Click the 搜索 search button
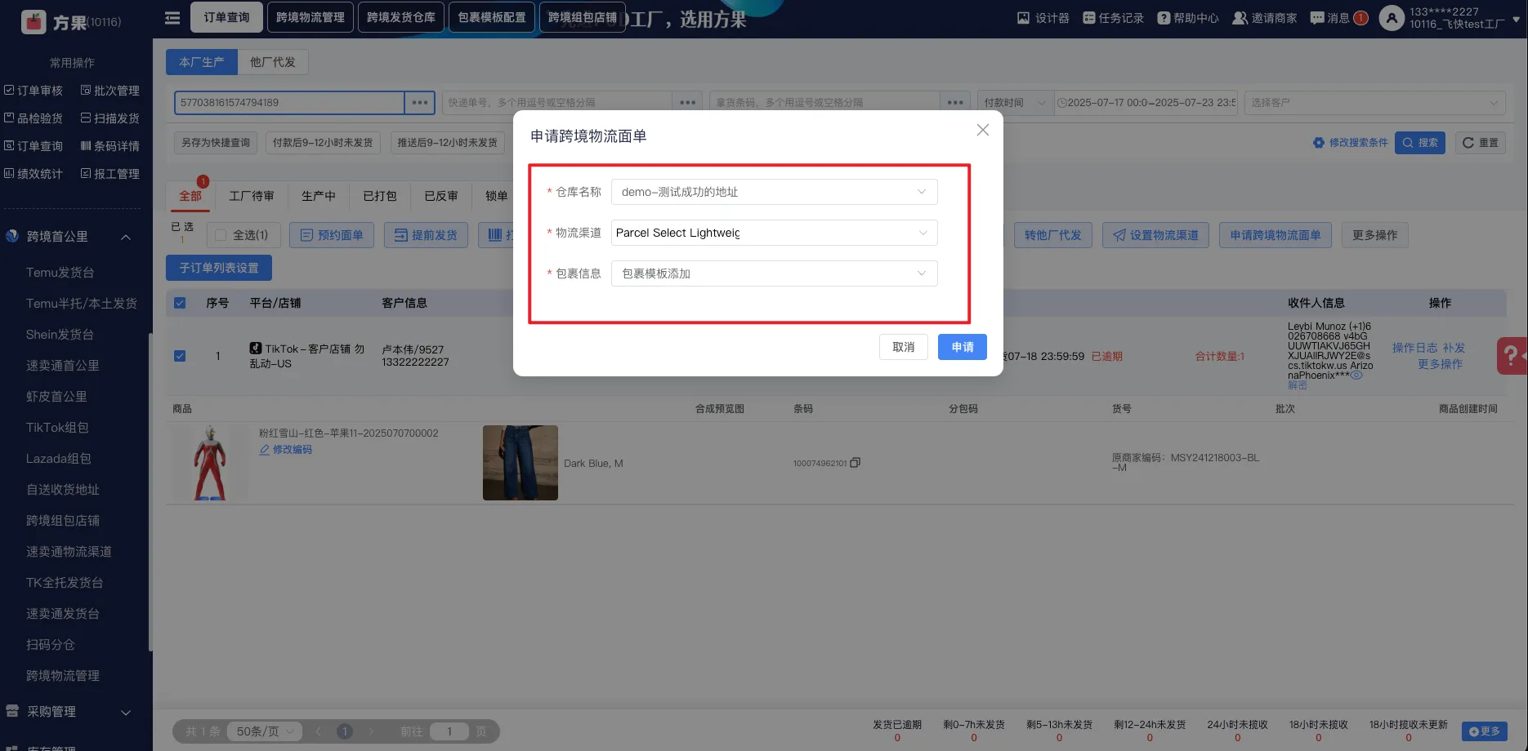 pyautogui.click(x=1420, y=143)
